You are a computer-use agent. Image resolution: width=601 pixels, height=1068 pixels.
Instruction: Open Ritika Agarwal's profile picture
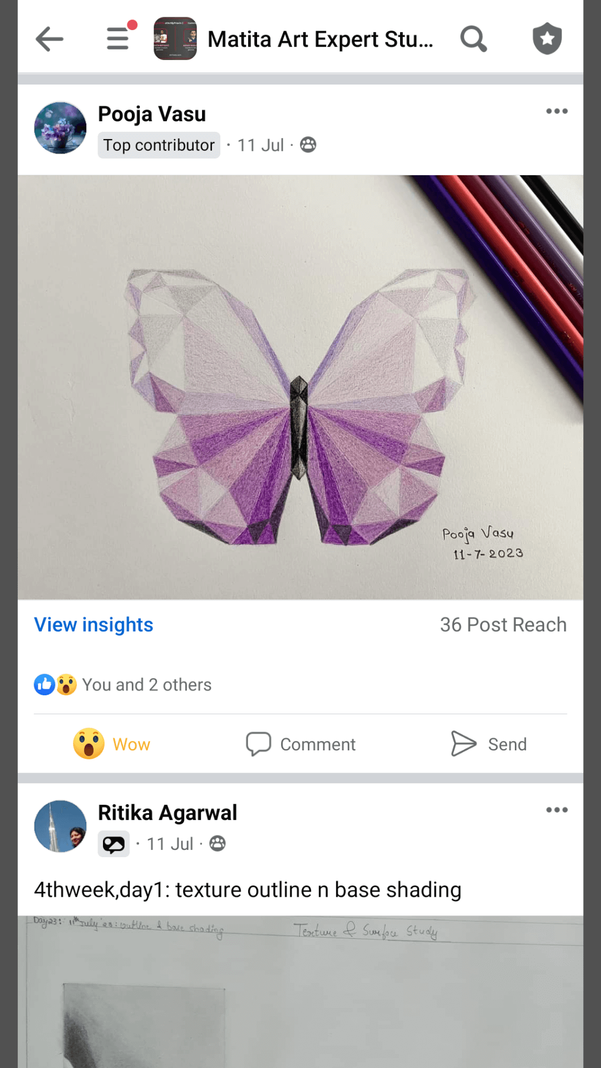pos(61,827)
